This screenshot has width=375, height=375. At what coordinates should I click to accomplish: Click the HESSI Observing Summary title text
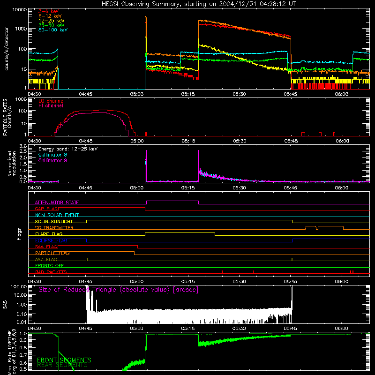tap(198, 4)
